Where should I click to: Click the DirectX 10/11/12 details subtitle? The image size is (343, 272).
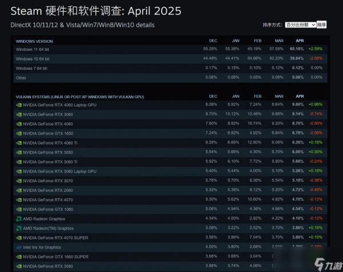tap(82, 25)
